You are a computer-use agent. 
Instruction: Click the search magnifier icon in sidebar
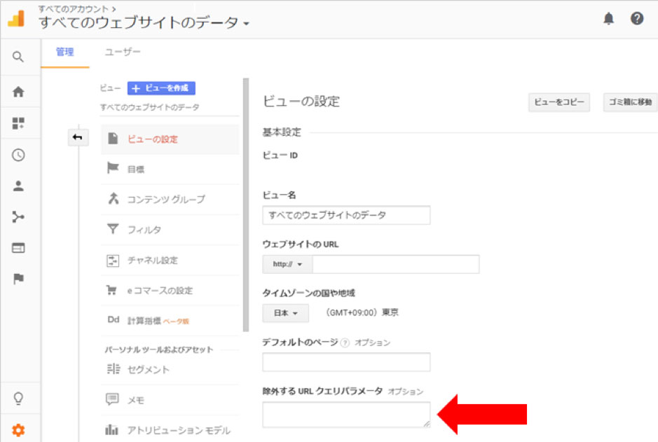(x=18, y=57)
